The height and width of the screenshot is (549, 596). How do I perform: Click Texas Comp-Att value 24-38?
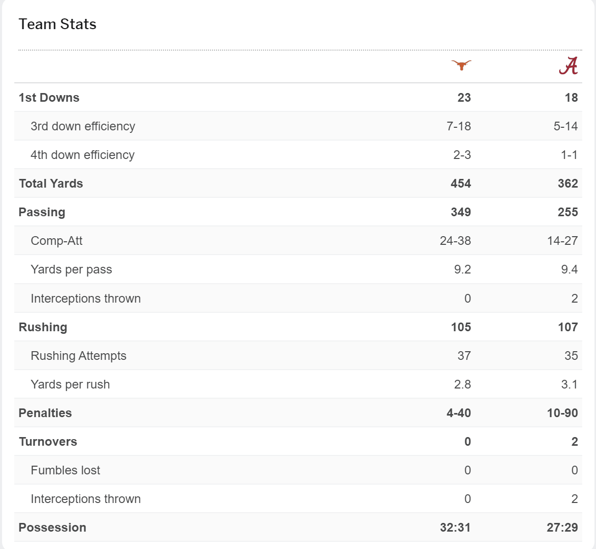click(x=456, y=240)
